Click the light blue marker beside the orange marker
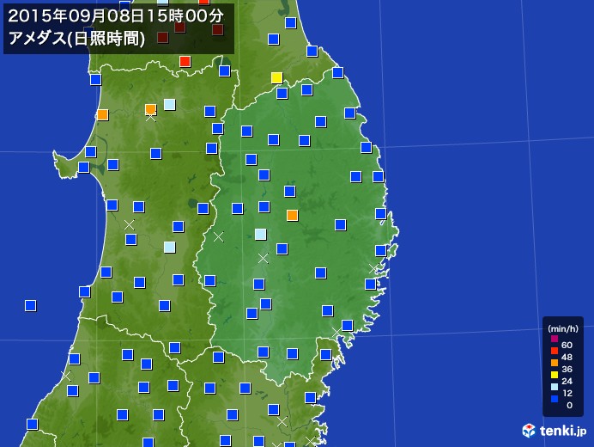 point(169,104)
